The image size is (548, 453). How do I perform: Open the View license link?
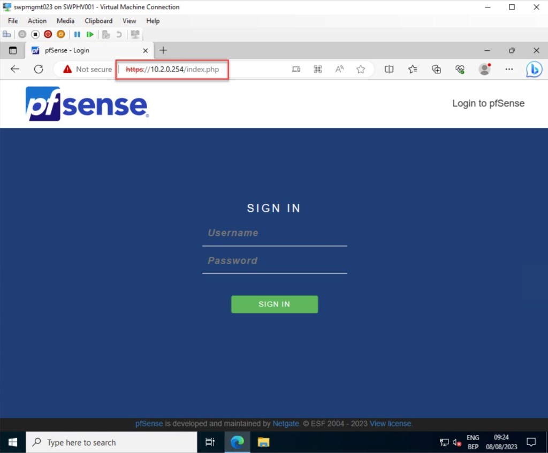click(x=391, y=424)
